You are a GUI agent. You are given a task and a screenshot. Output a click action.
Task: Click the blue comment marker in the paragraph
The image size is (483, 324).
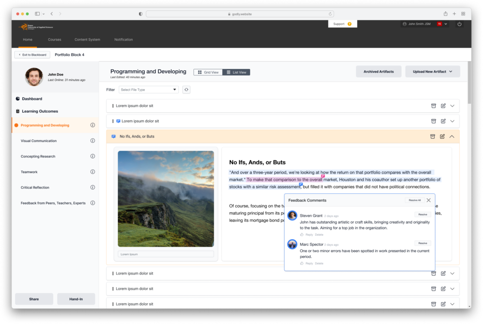coord(301,184)
